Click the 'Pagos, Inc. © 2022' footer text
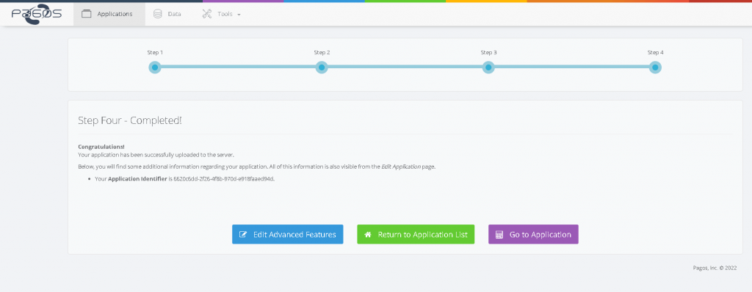Screen dimensions: 752x292 (715, 268)
